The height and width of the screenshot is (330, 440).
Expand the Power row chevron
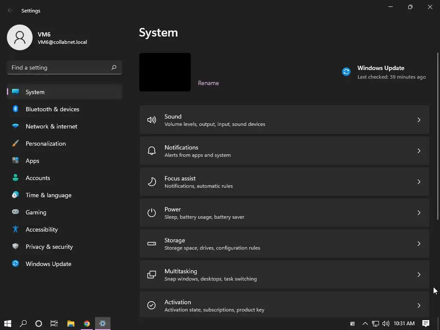coord(419,213)
